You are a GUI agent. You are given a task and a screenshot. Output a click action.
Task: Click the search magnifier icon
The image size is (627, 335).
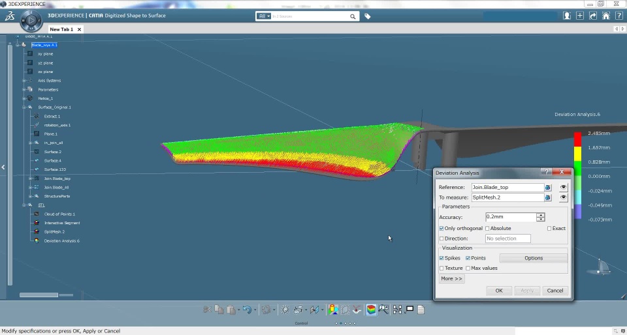click(353, 16)
